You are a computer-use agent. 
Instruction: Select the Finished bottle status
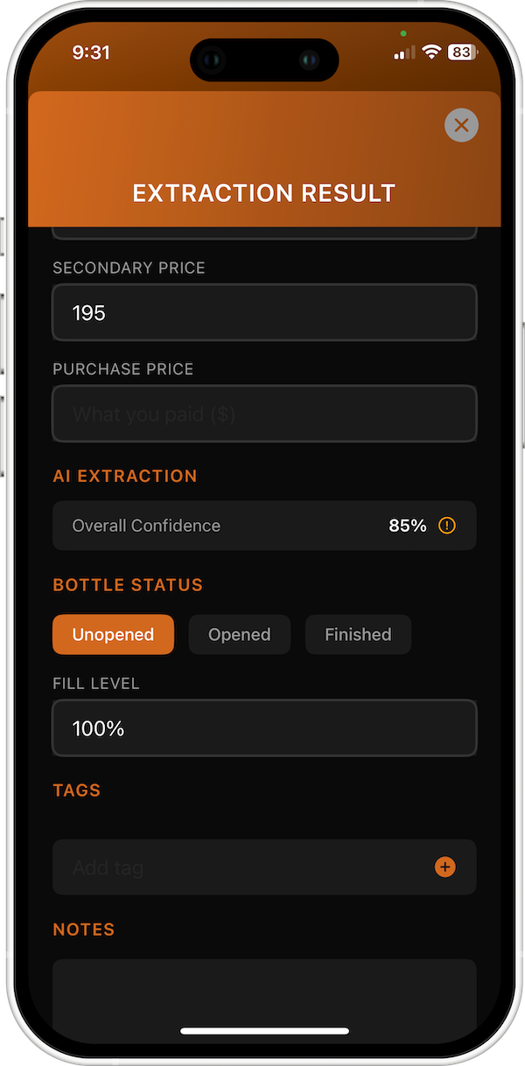tap(358, 634)
